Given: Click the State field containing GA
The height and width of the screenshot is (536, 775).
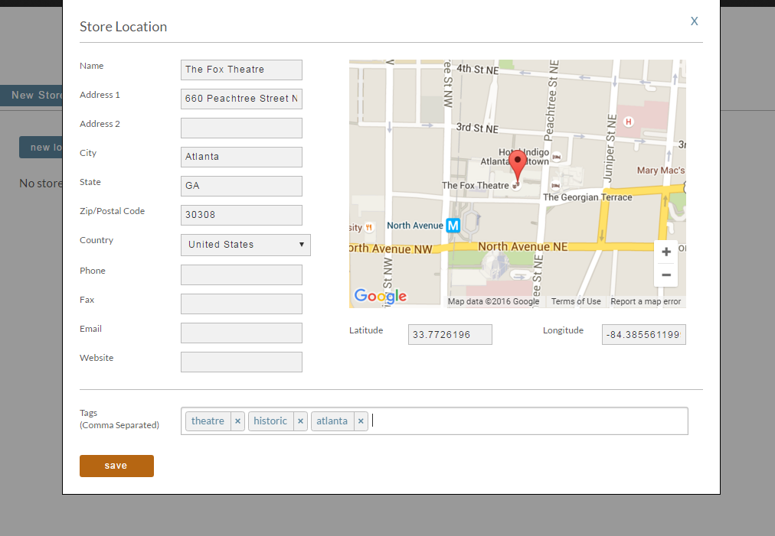Looking at the screenshot, I should click(241, 186).
